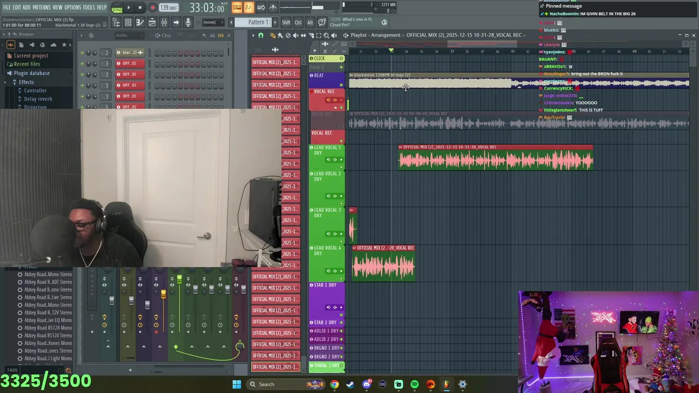Open Google Chrome from taskbar
The width and height of the screenshot is (699, 393).
(334, 384)
